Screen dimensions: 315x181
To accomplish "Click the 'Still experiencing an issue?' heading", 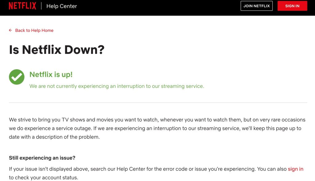I will tap(42, 158).
